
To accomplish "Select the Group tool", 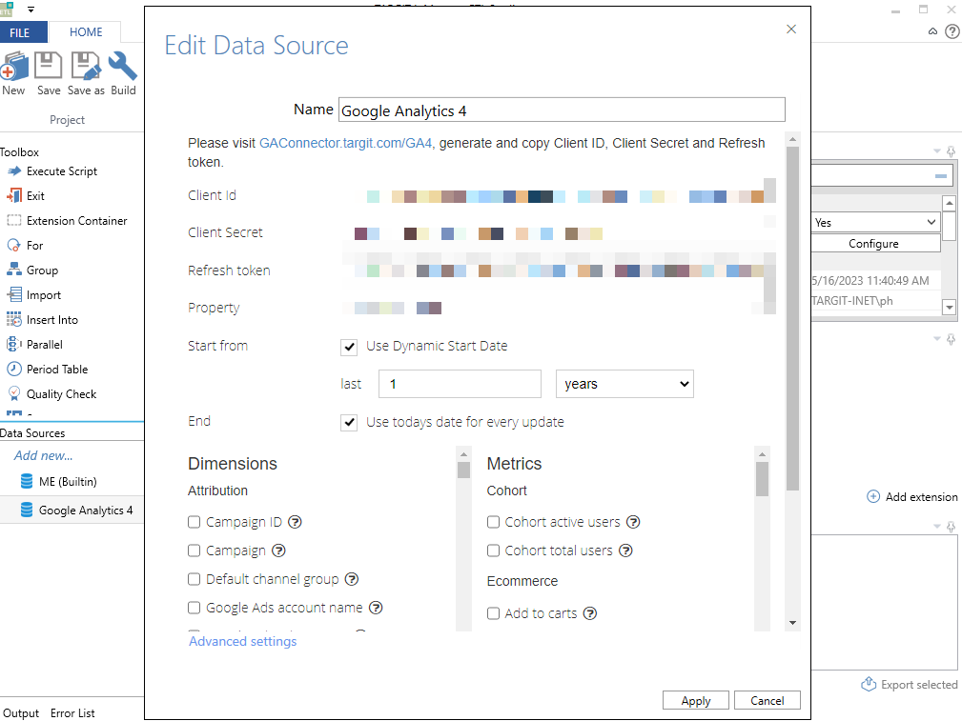I will [32, 270].
